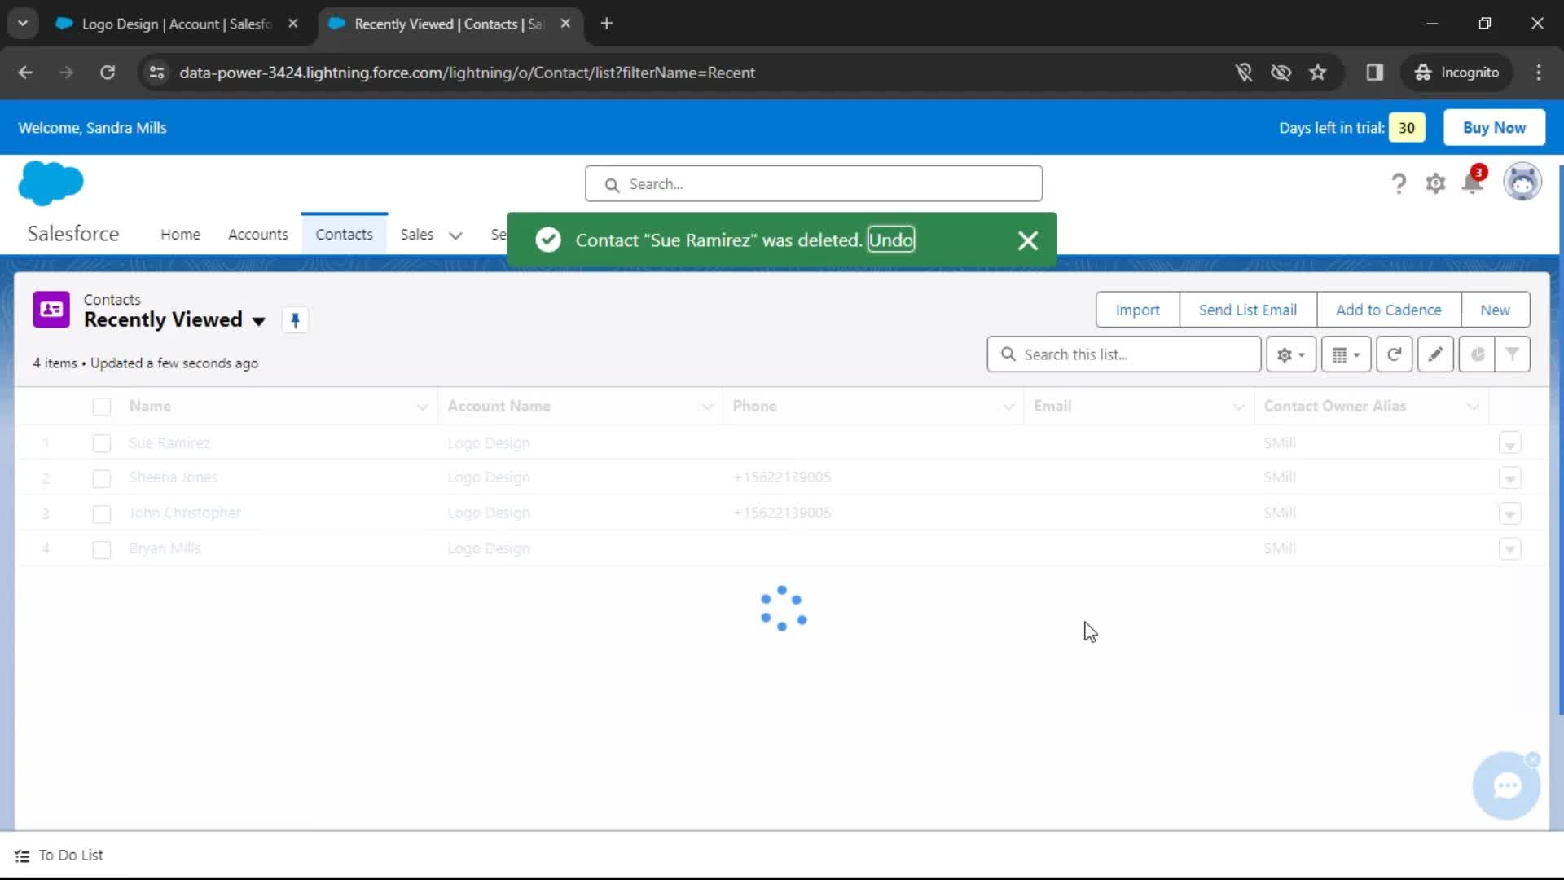This screenshot has height=880, width=1564.
Task: Open the Email column menu
Action: (1238, 407)
